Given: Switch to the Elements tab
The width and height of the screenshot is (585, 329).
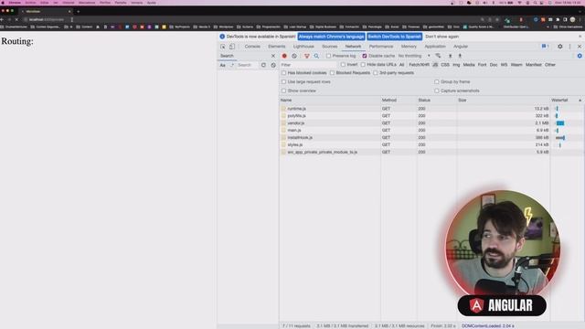Looking at the screenshot, I should (276, 47).
